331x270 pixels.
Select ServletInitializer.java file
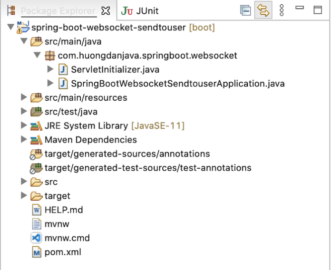(x=115, y=69)
